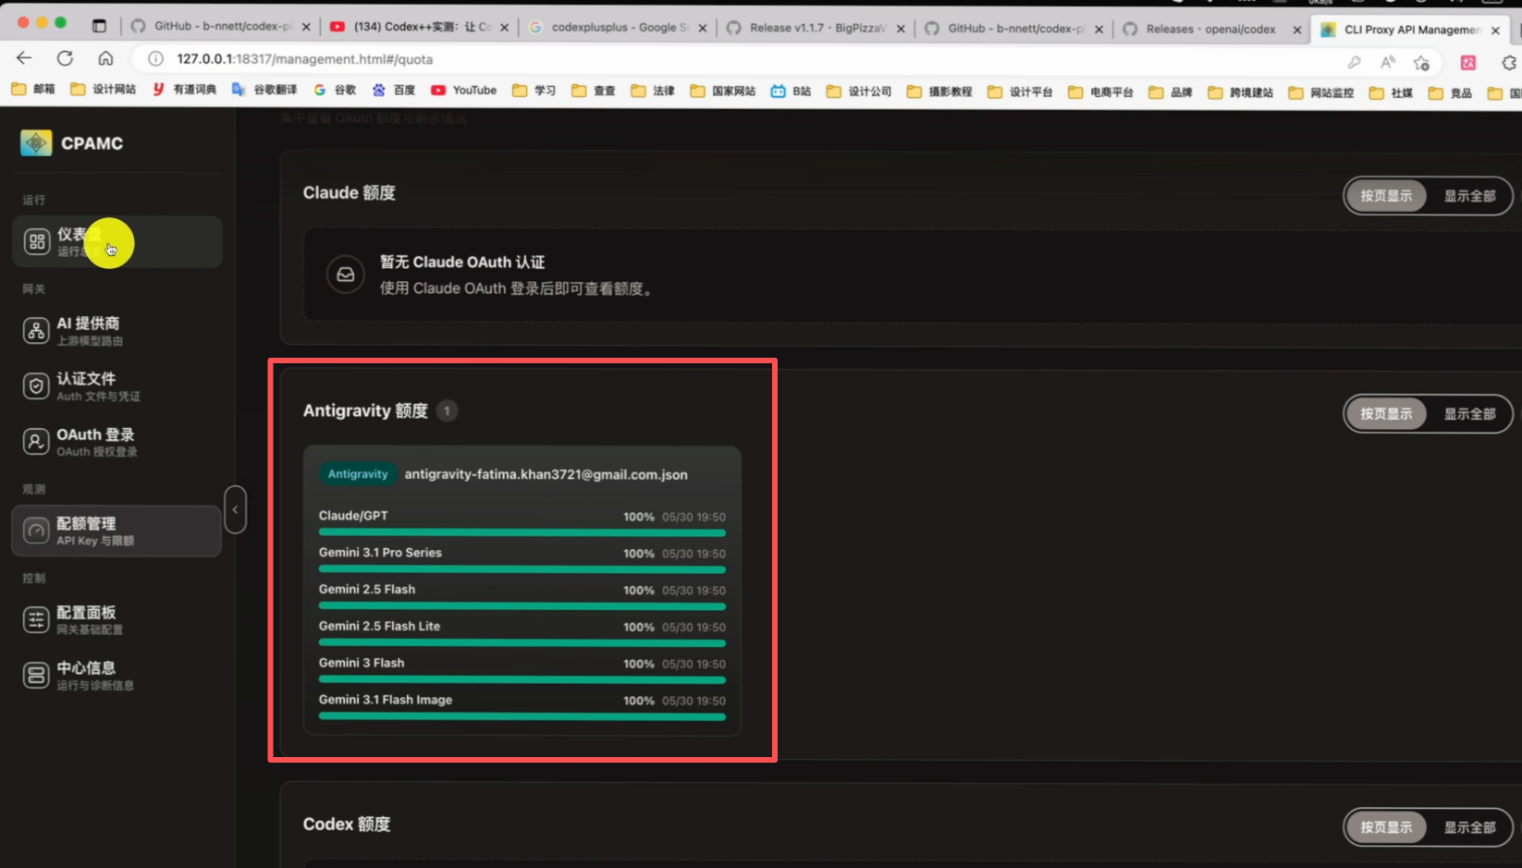Image resolution: width=1522 pixels, height=868 pixels.
Task: Click the Gemini 3 Flash label
Action: [x=362, y=663]
